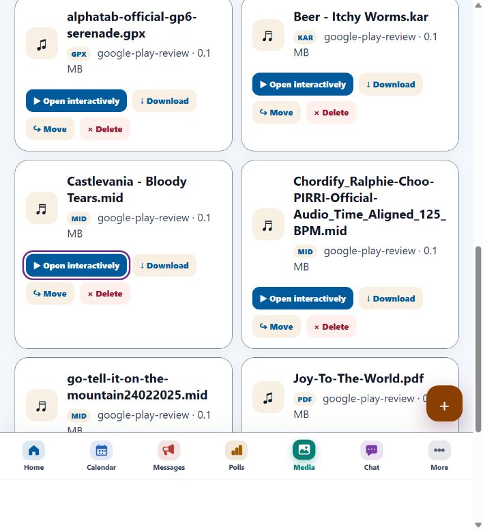
Task: Delete Castlevania - Bloody Tears.mid
Action: pos(105,294)
